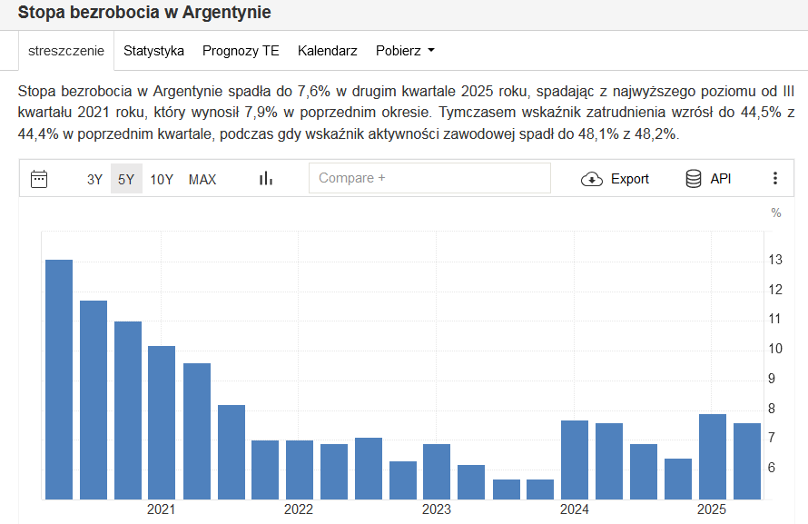Show the MAX time range
The width and height of the screenshot is (808, 524).
202,179
